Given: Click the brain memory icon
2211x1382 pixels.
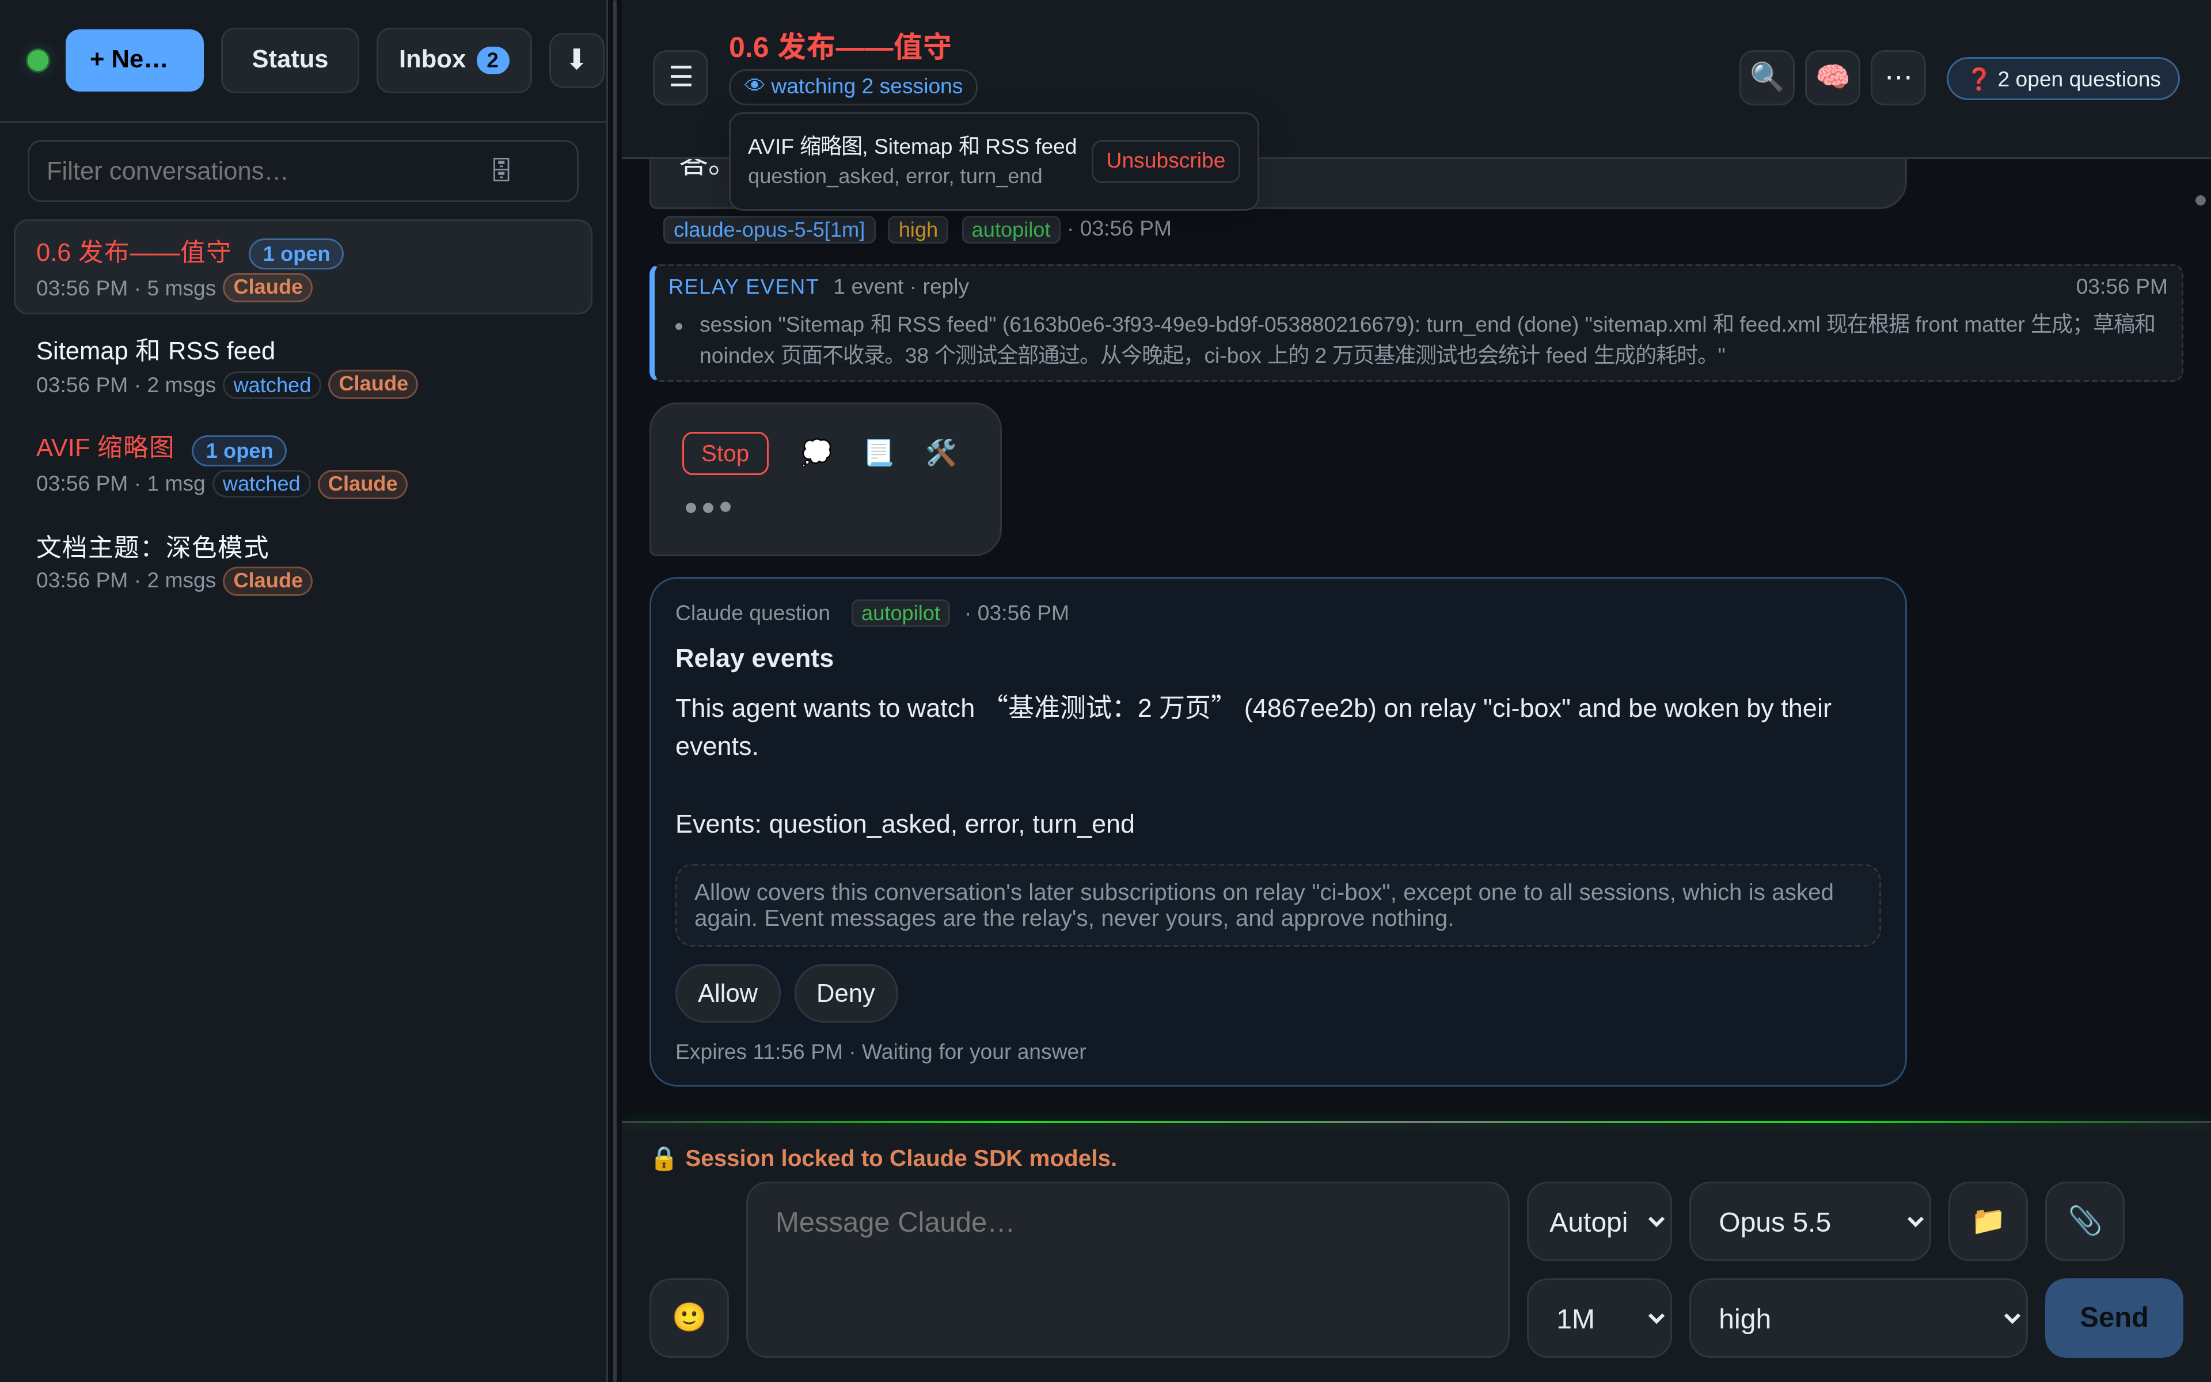Looking at the screenshot, I should 1832,78.
